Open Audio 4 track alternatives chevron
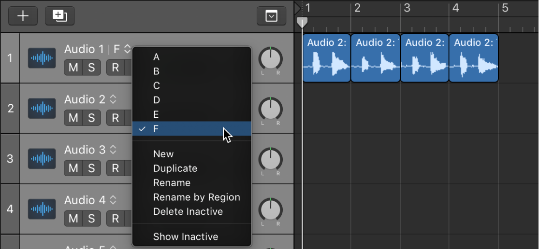Viewport: 539px width, 249px height. click(113, 200)
